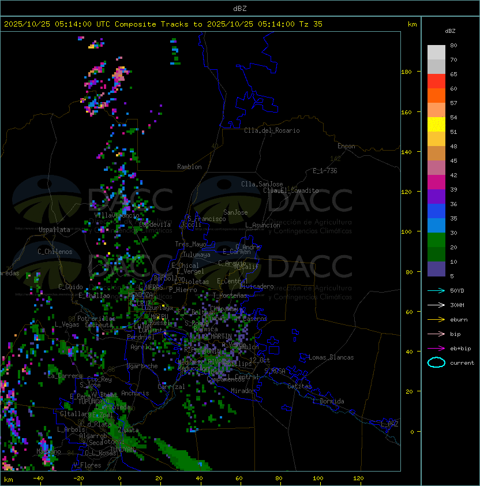Select the 'Catitas' place label
Image resolution: width=480 pixels, height=486 pixels.
coord(299,386)
